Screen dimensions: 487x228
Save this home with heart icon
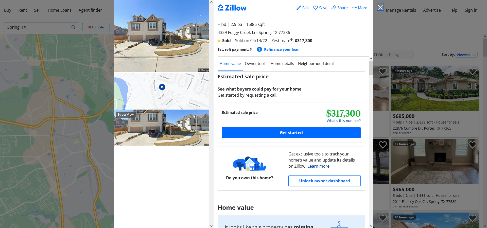tap(316, 8)
